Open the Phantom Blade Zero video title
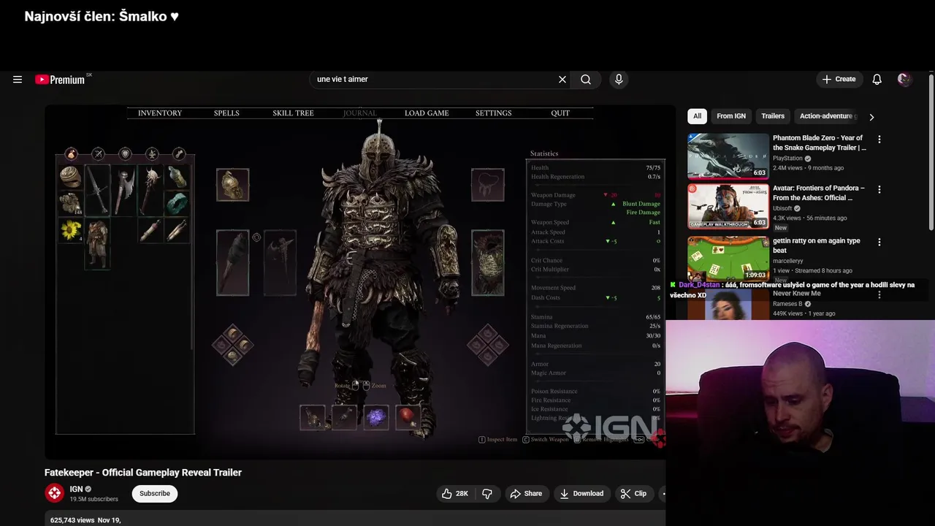Image resolution: width=935 pixels, height=526 pixels. pyautogui.click(x=820, y=142)
